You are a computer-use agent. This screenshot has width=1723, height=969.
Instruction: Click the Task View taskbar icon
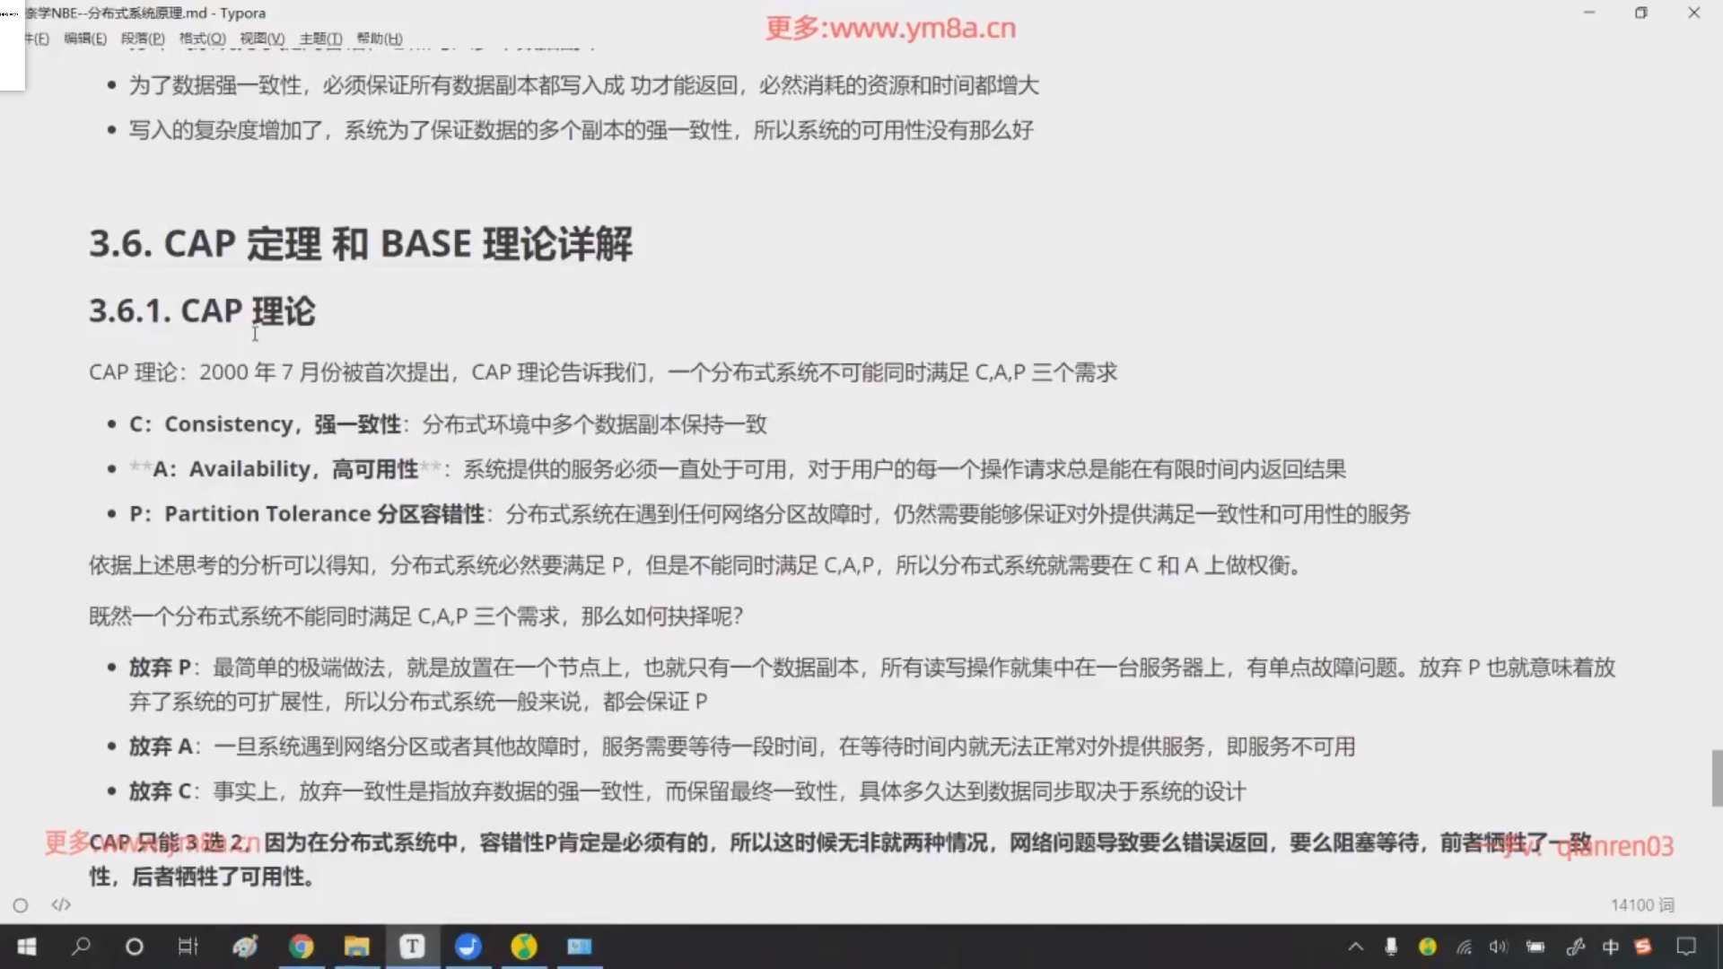(188, 947)
